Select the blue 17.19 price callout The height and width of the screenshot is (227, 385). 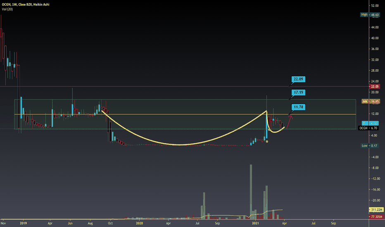coord(298,92)
